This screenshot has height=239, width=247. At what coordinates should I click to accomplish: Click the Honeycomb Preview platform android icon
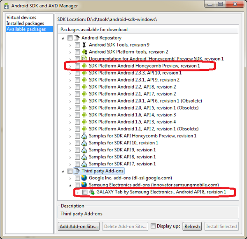84,66
